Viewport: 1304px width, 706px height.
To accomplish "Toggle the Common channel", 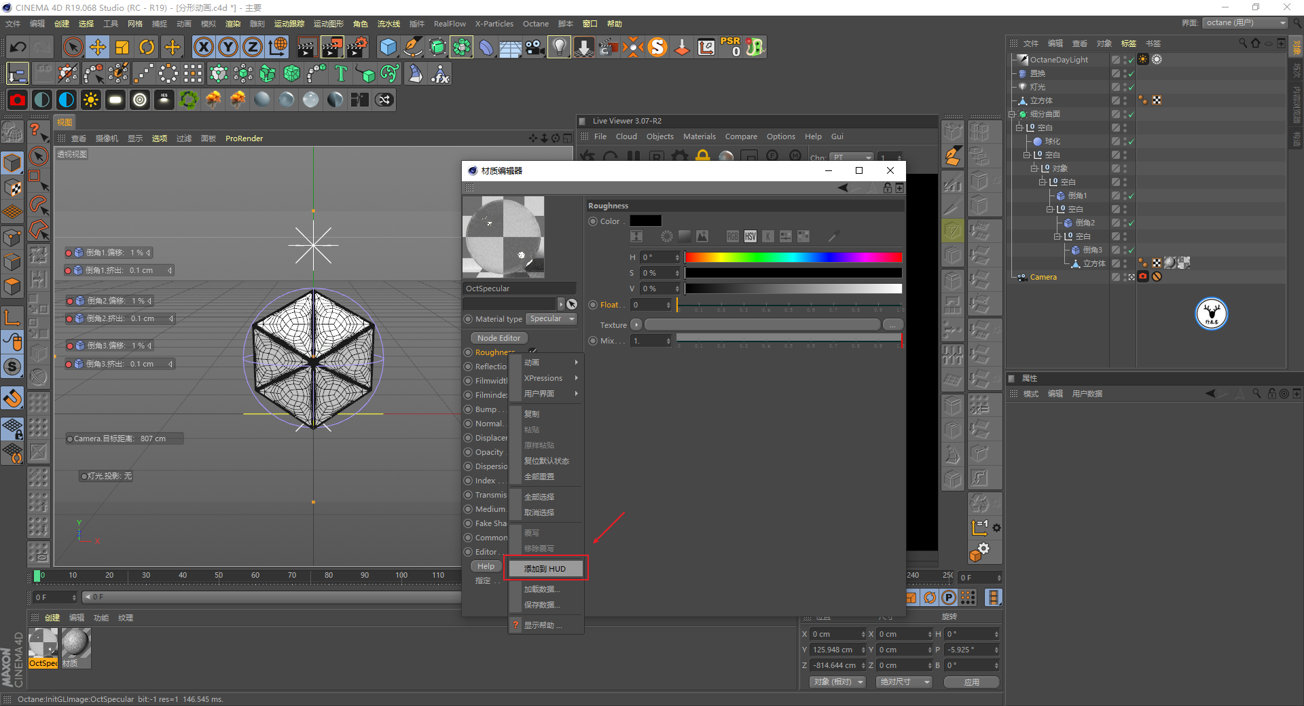I will (x=468, y=538).
